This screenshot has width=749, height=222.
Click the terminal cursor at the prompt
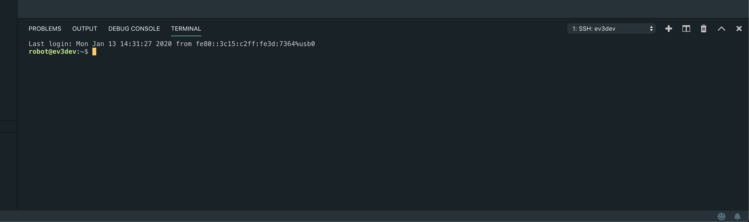click(94, 52)
